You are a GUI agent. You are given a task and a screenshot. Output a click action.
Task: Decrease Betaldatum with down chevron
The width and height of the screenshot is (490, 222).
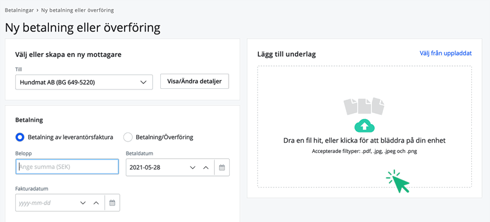(x=193, y=168)
